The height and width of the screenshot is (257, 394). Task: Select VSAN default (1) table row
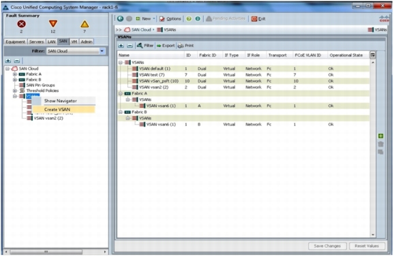point(243,69)
